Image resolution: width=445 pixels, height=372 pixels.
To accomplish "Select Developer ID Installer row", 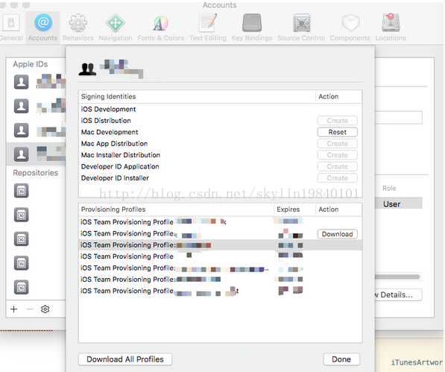I will click(220, 178).
